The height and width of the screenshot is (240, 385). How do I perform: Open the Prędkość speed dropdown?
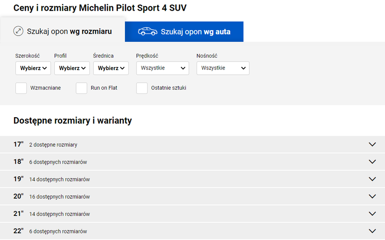(x=162, y=68)
